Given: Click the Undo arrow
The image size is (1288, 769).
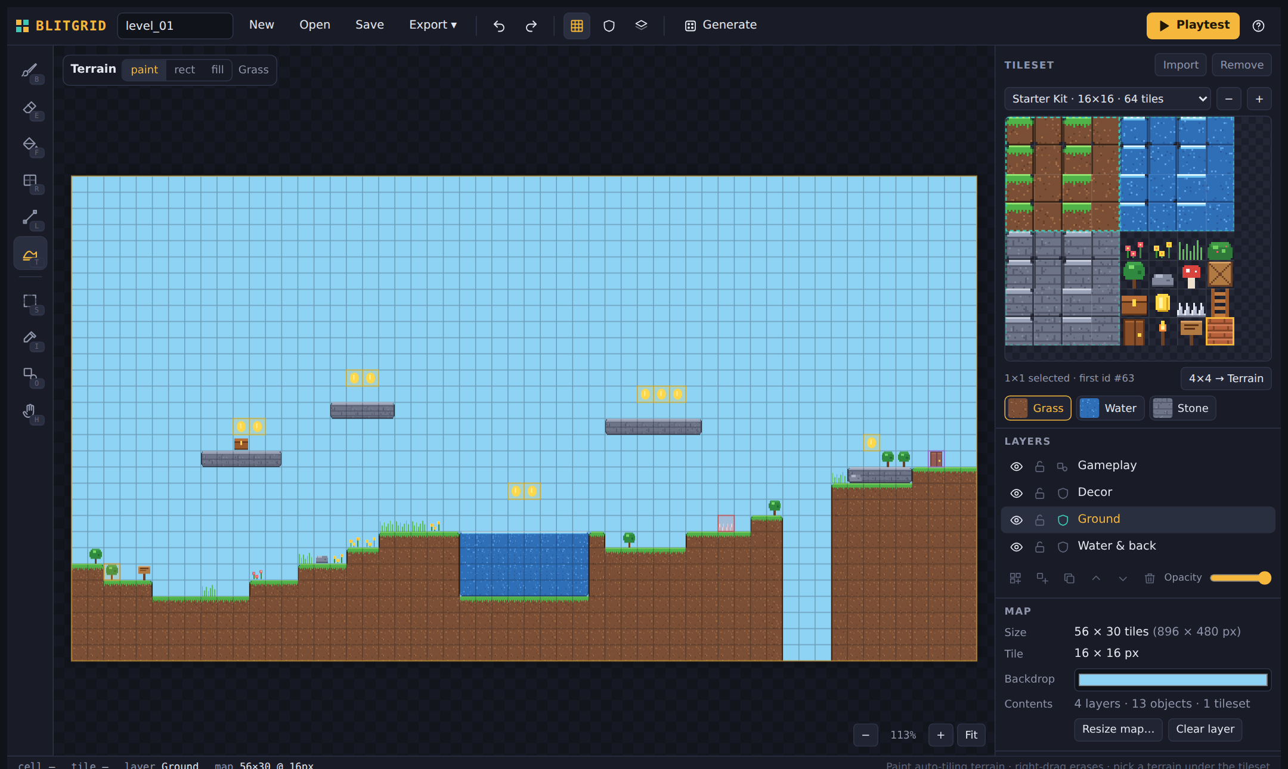Looking at the screenshot, I should click(499, 26).
